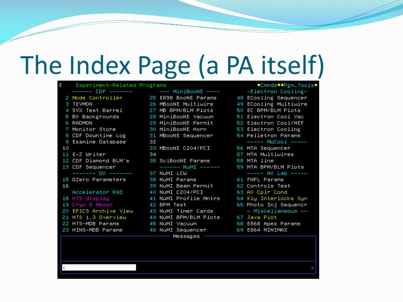403x302 pixels.
Task: Open EPICS Archive View
Action: point(103,211)
